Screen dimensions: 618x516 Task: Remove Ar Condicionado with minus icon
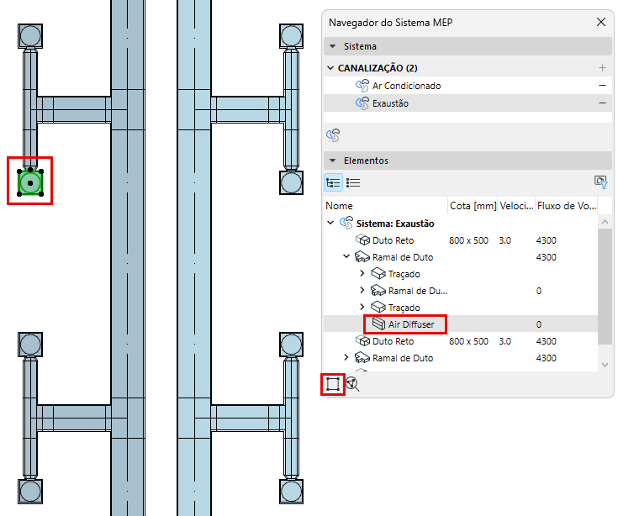602,86
